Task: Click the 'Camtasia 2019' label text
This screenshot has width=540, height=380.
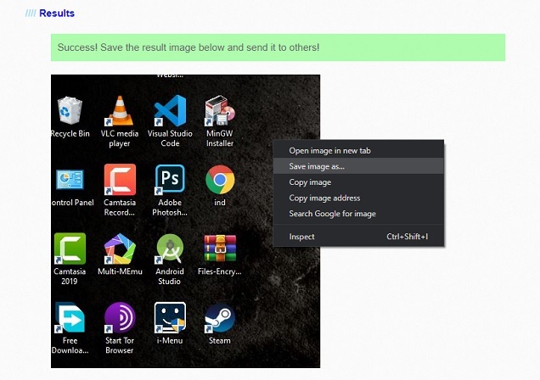Action: pos(70,277)
